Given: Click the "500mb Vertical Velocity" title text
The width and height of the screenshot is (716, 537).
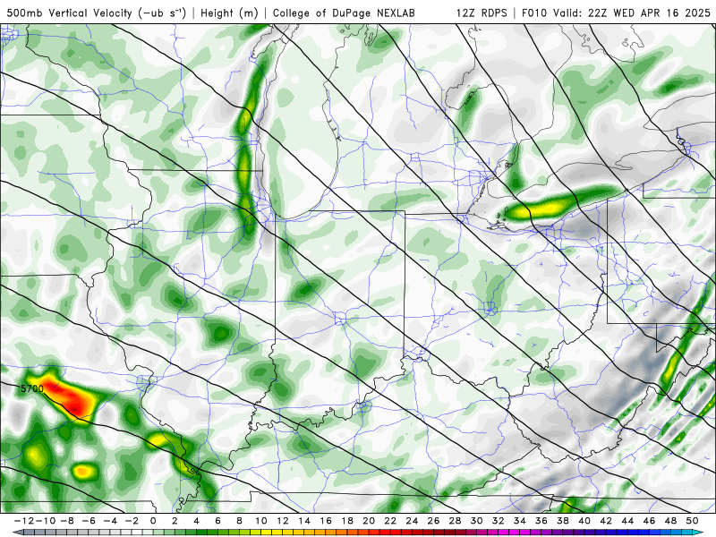Looking at the screenshot, I should click(x=70, y=13).
